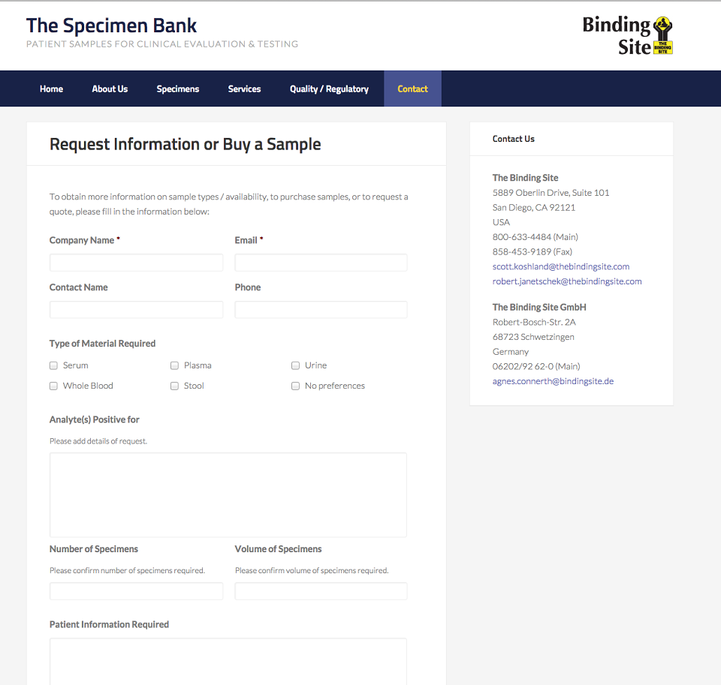Check the No preferences option

(x=295, y=386)
